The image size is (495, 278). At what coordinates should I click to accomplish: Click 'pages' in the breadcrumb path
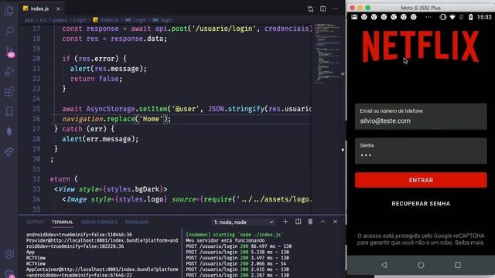pos(60,20)
